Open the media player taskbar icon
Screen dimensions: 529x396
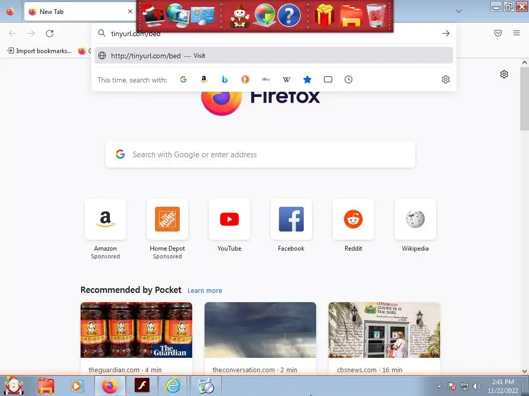point(76,386)
